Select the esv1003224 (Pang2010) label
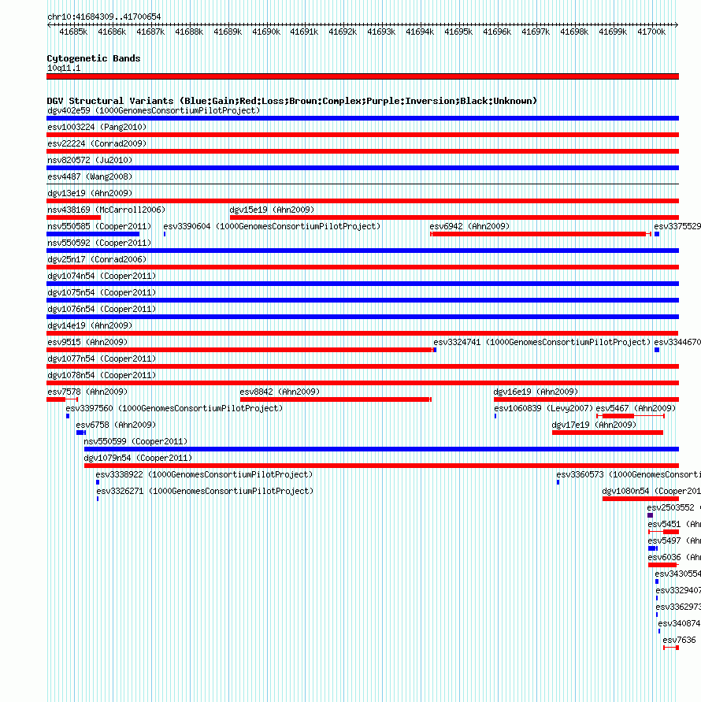 [97, 127]
